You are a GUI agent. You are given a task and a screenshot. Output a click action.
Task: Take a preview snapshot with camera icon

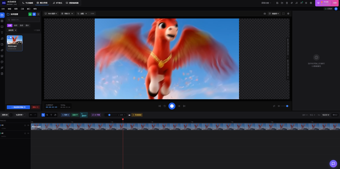[265, 14]
